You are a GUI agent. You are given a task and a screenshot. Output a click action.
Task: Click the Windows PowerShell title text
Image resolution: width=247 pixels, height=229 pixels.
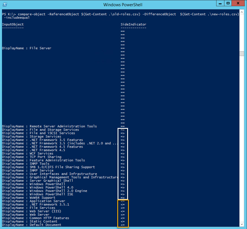[x=123, y=5]
